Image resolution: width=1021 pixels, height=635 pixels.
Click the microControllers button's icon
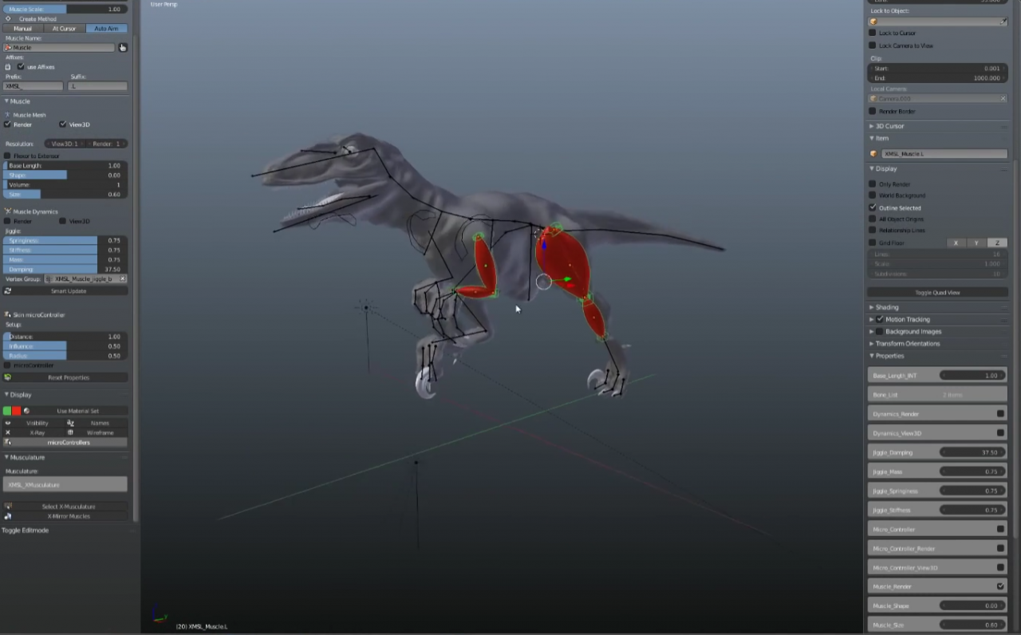click(x=8, y=442)
